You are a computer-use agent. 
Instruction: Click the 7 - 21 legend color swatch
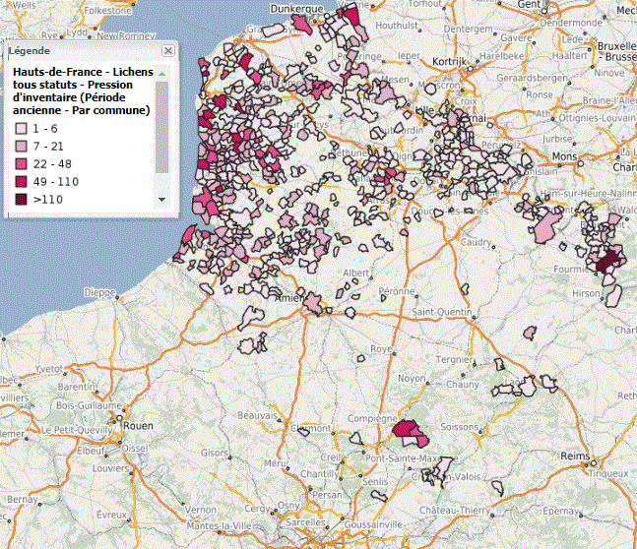tap(21, 147)
